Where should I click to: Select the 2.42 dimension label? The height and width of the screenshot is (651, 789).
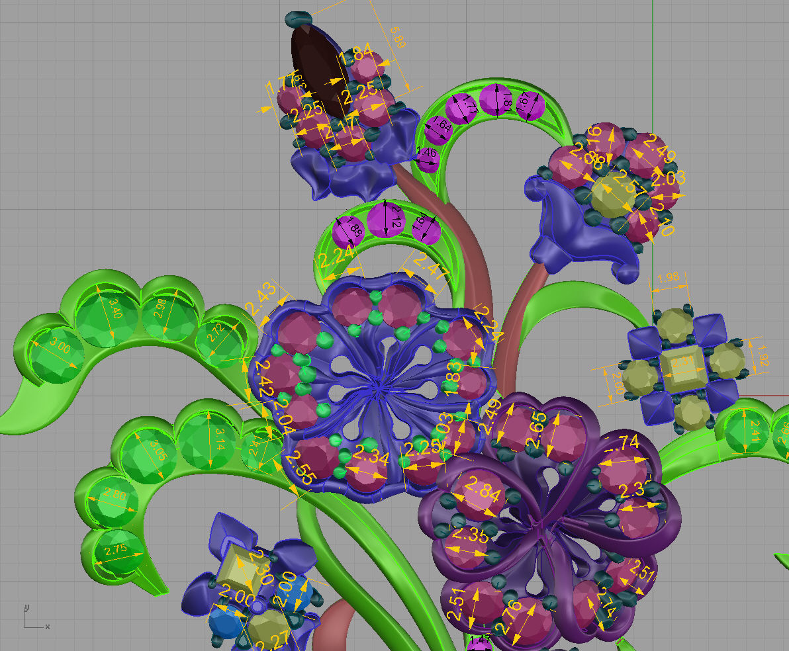pos(264,378)
